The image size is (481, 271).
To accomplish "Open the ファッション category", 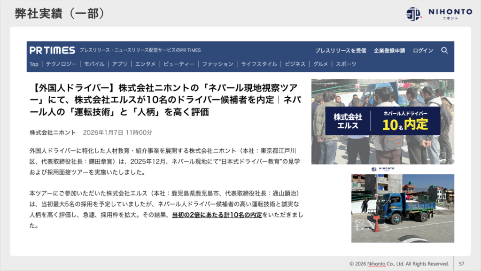I will 217,64.
